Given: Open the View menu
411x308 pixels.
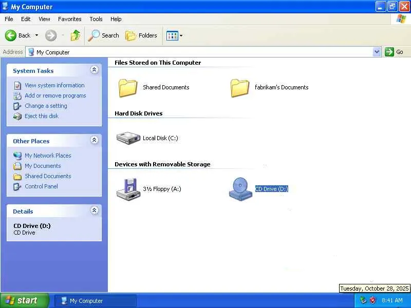Looking at the screenshot, I should (44, 19).
